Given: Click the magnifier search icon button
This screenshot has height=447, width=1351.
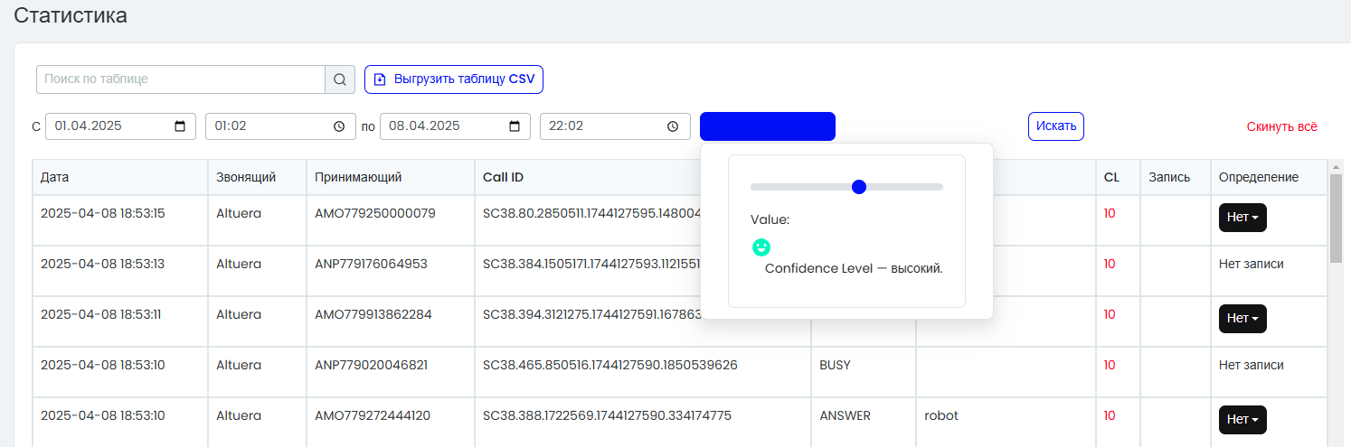Looking at the screenshot, I should [x=340, y=79].
